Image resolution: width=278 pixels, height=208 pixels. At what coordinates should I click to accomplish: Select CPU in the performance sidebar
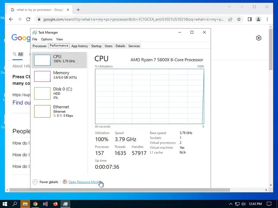(59, 60)
